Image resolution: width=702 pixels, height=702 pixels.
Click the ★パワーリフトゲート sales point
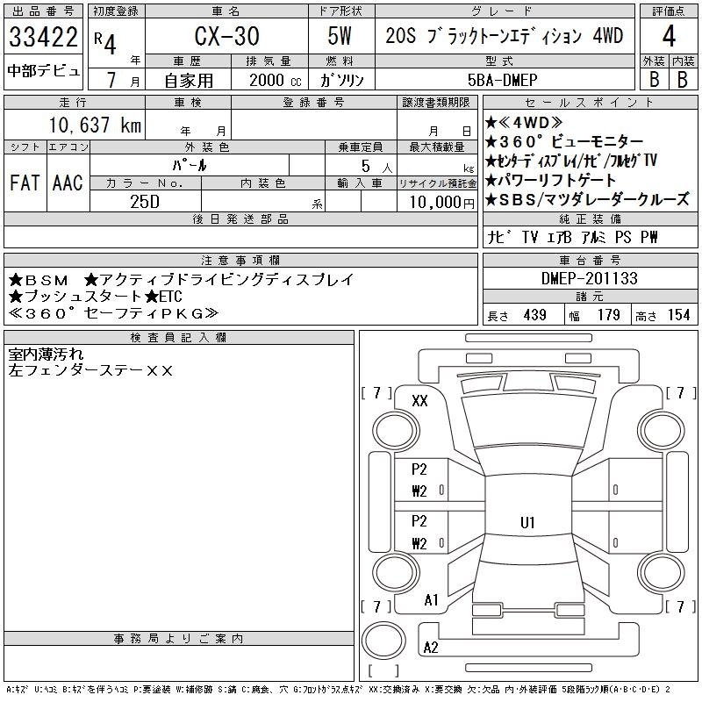tap(551, 180)
